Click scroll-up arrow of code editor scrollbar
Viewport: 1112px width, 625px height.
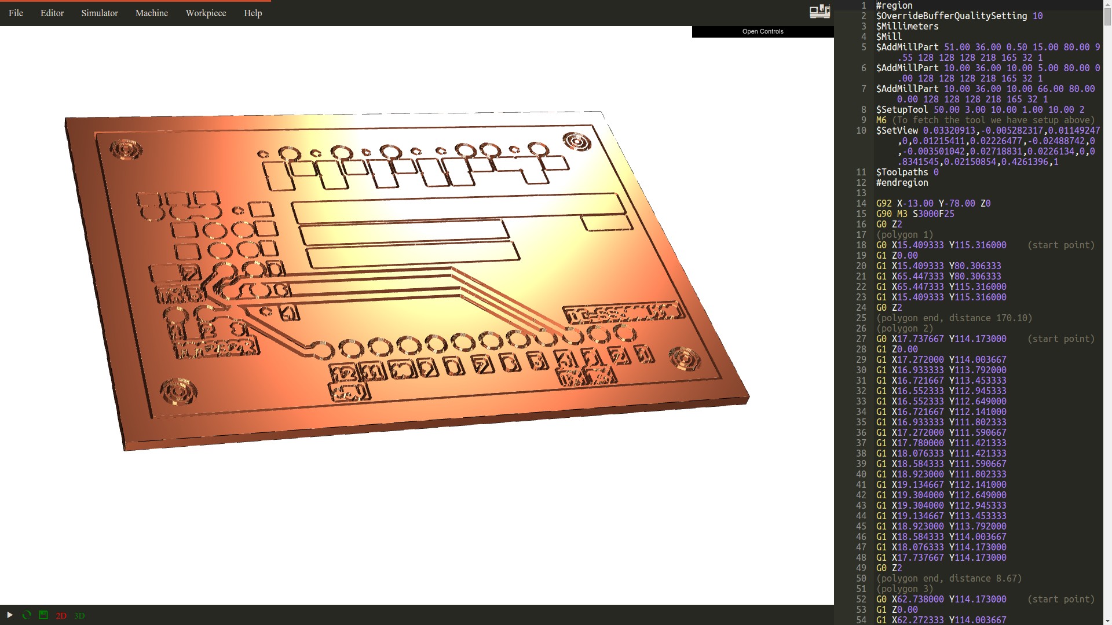point(1107,3)
